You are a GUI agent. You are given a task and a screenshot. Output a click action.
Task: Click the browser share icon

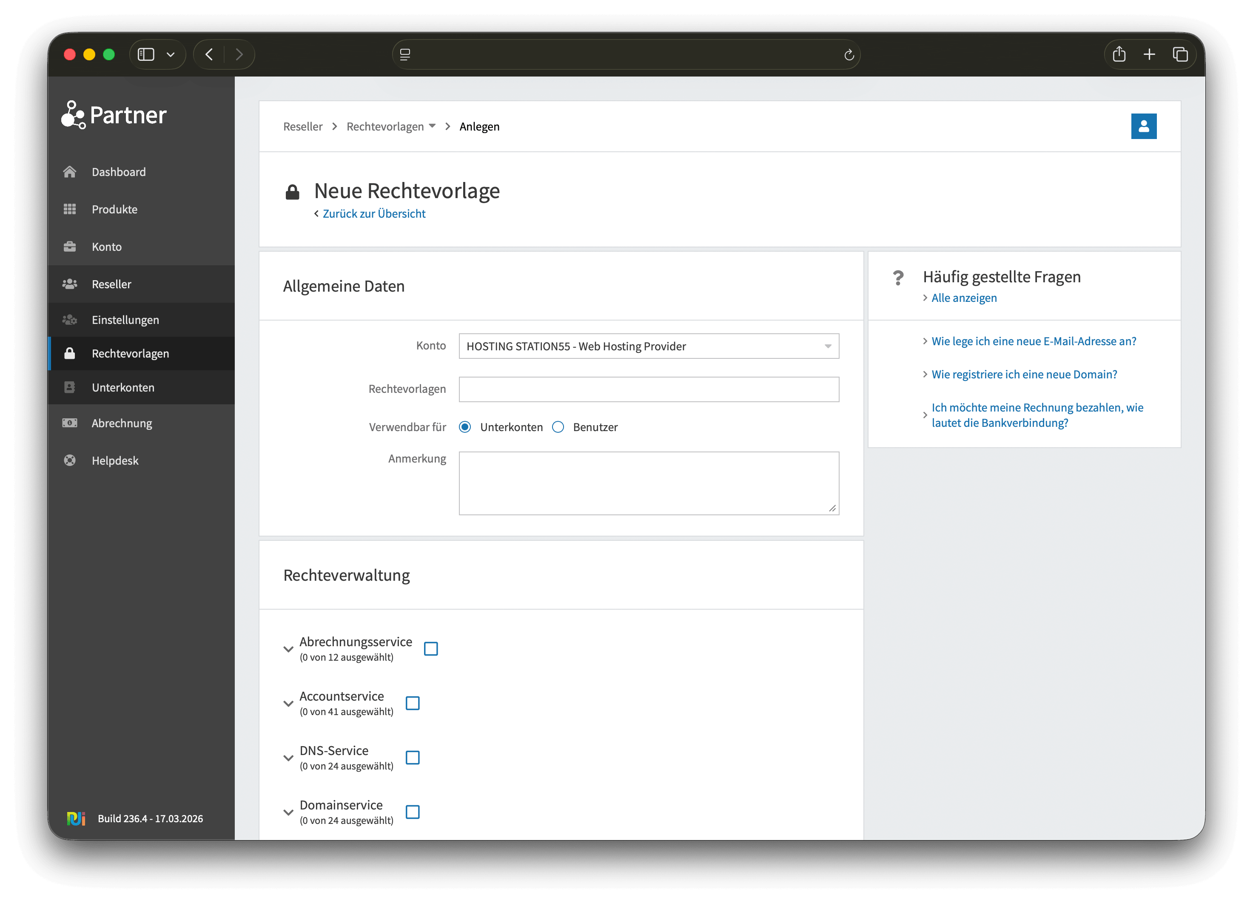click(x=1119, y=54)
